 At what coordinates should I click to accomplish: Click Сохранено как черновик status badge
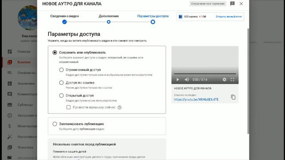coord(208,4)
